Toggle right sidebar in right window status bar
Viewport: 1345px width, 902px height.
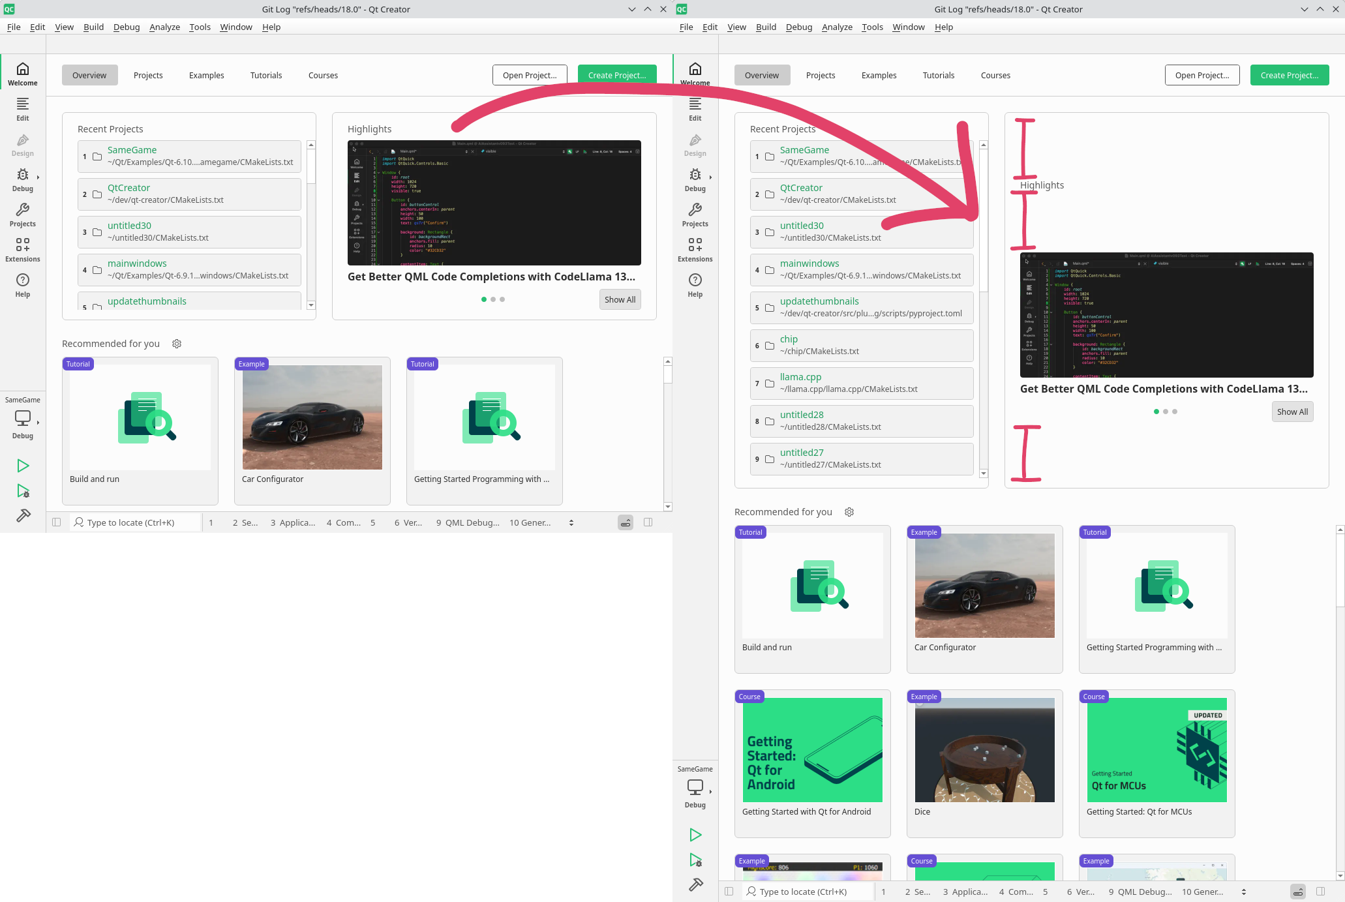click(1321, 892)
